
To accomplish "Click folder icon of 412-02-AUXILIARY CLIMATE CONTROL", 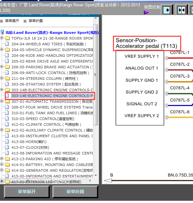I will tap(7, 130).
